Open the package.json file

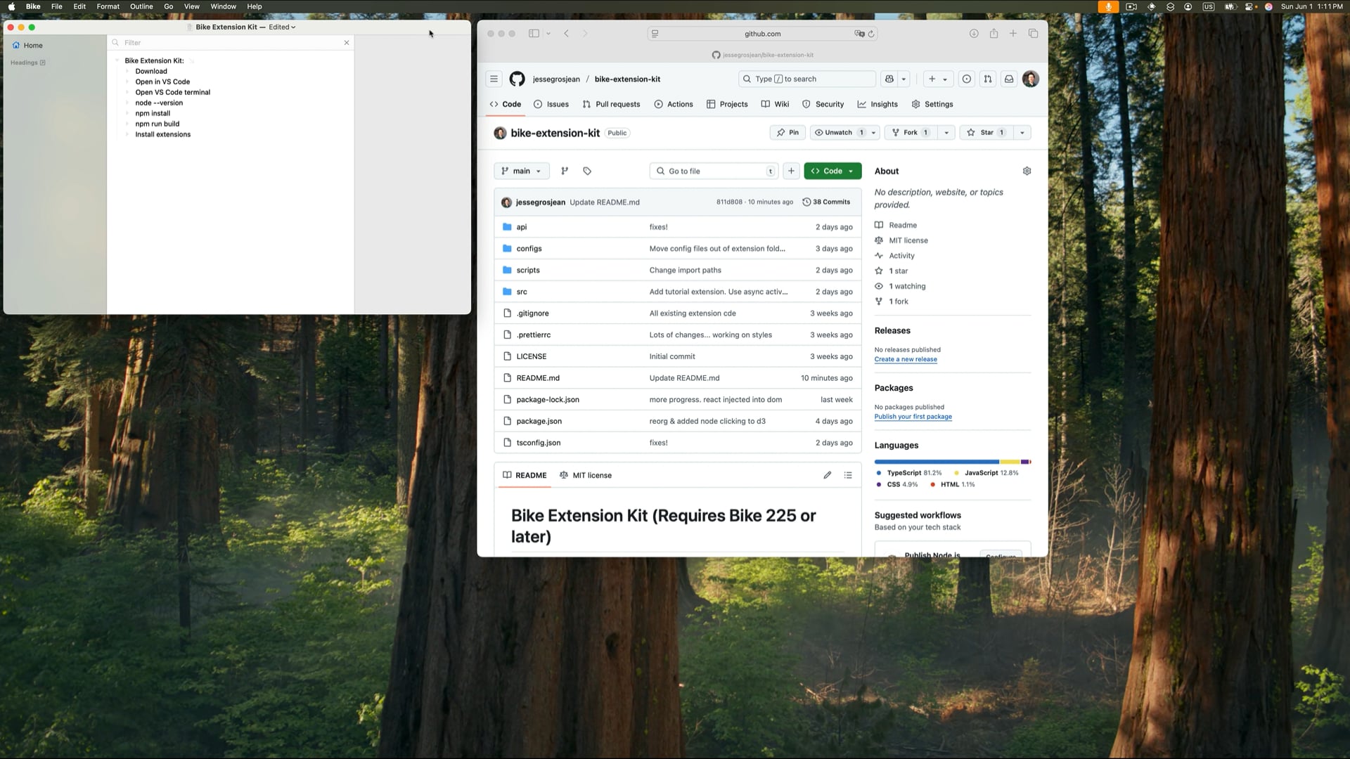coord(539,421)
